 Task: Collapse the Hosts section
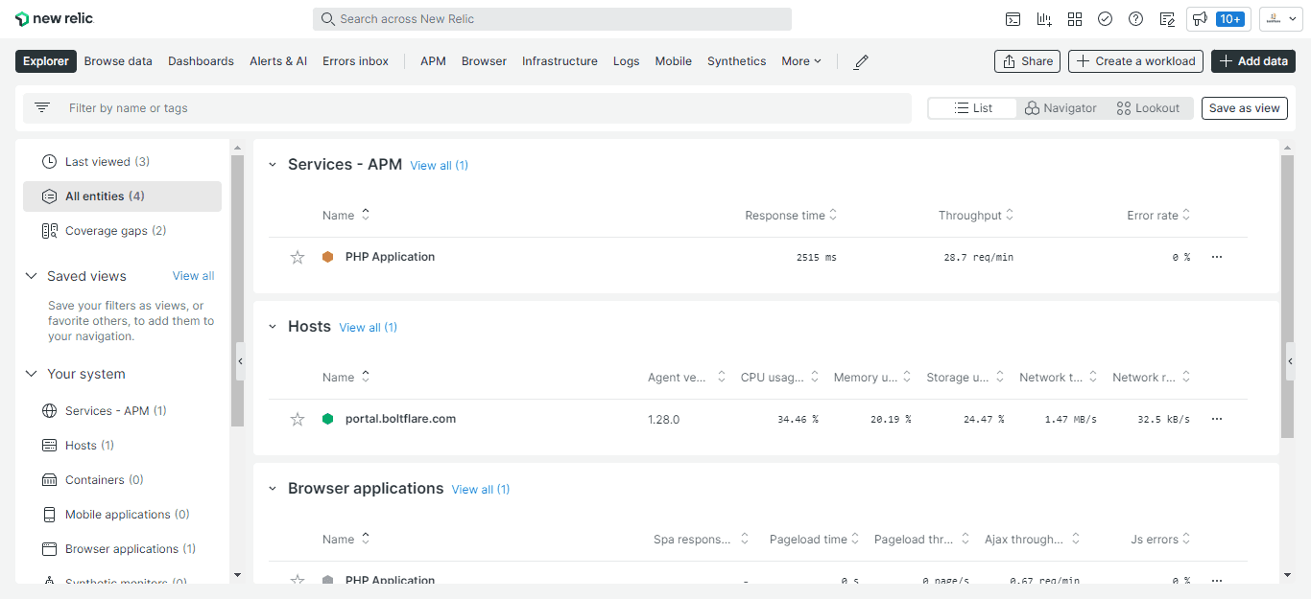pyautogui.click(x=273, y=327)
